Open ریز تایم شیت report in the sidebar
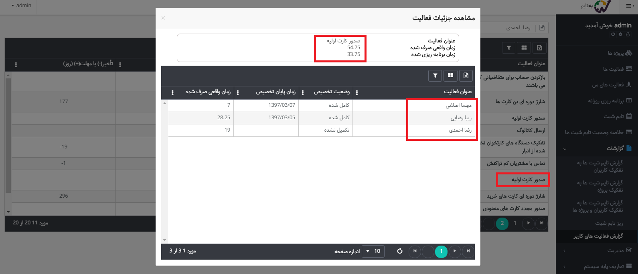638x274 pixels. (x=609, y=223)
